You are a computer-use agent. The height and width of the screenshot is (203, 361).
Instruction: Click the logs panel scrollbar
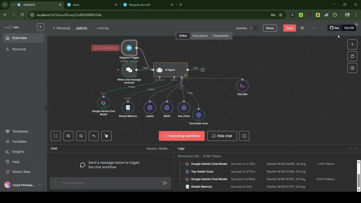359,180
